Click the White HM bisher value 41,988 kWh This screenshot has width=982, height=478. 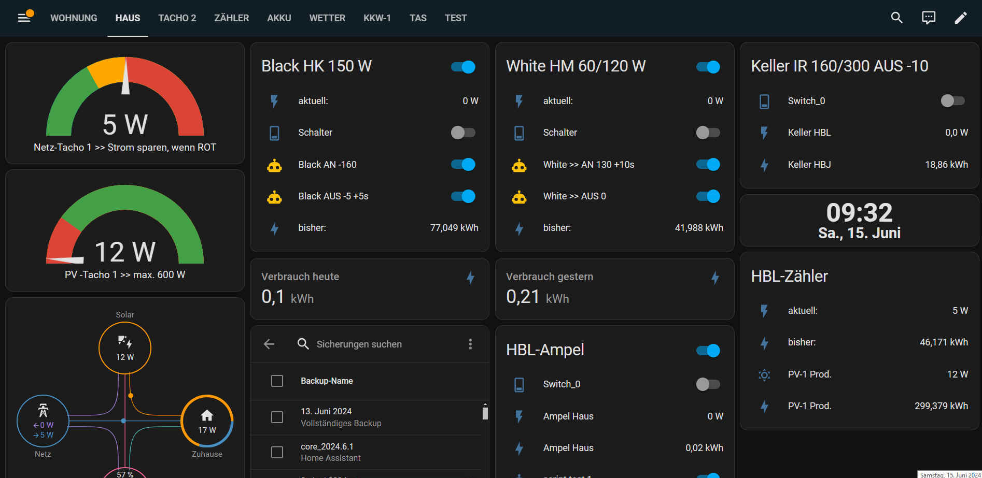(x=699, y=228)
